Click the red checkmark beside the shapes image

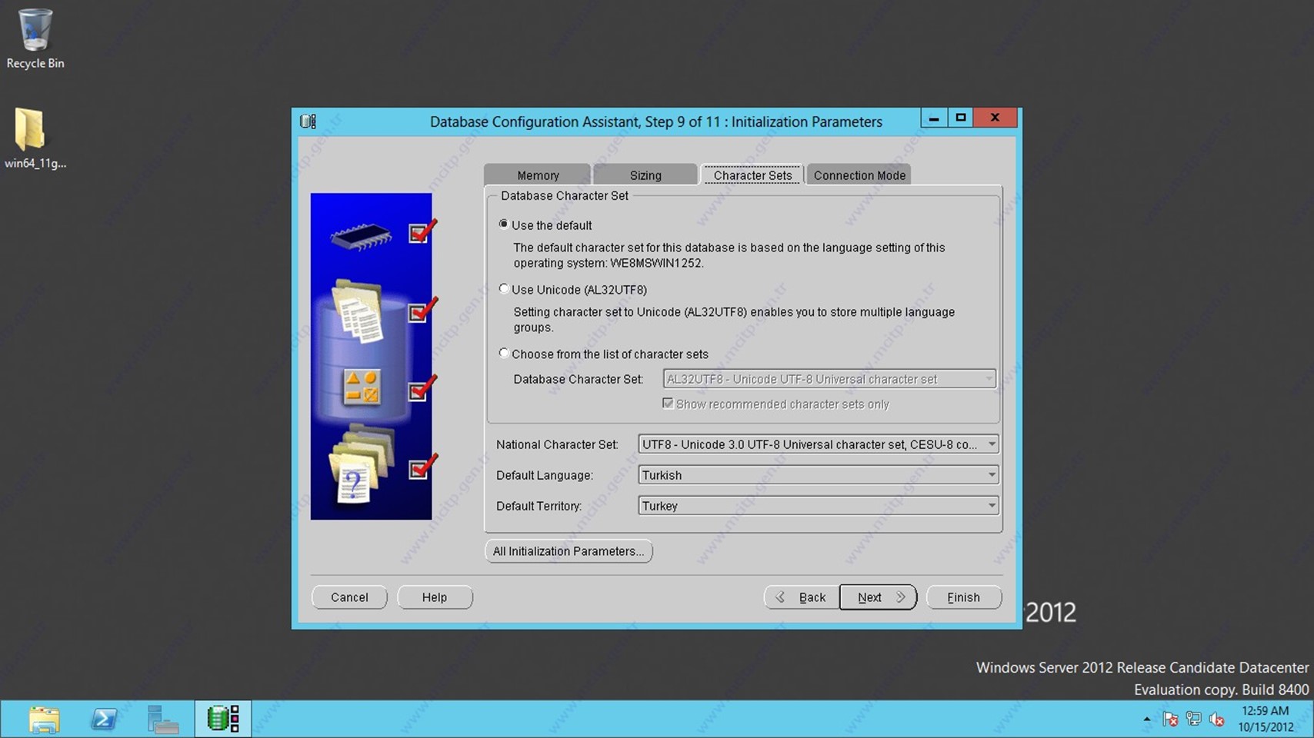422,388
